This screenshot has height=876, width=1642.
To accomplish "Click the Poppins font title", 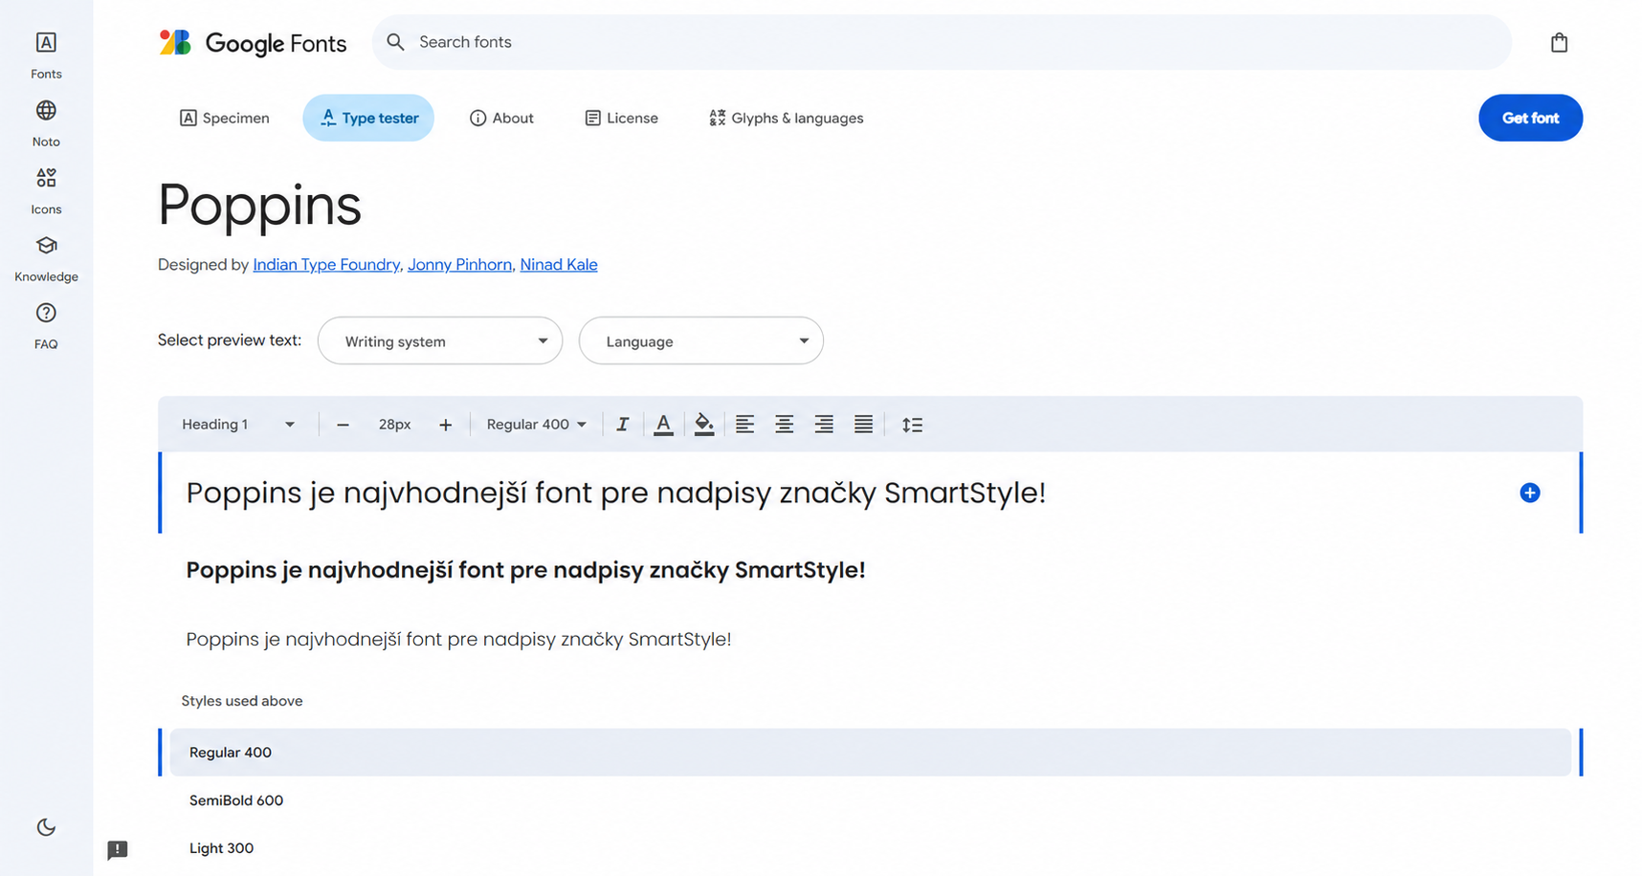I will [259, 206].
